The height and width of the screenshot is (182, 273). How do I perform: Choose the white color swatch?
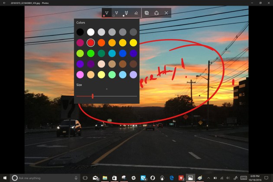(x=91, y=32)
